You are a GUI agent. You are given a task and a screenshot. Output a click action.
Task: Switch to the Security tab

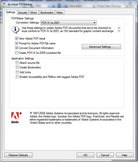23,13
